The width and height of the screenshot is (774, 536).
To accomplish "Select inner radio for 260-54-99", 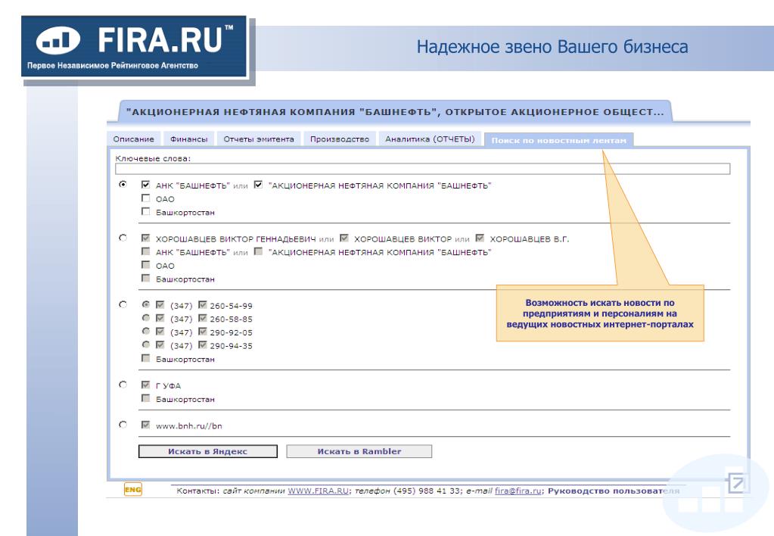I will pyautogui.click(x=145, y=304).
